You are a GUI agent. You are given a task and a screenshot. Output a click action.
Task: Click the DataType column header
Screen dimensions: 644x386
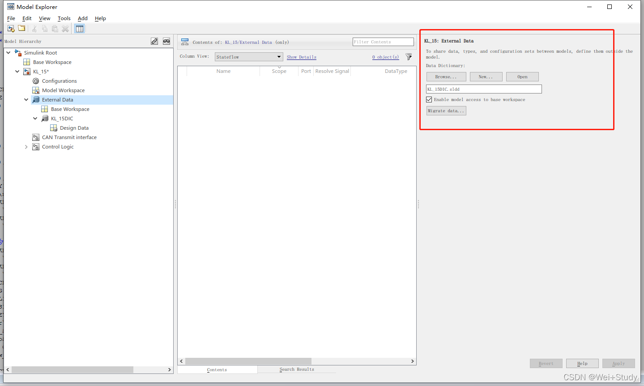pos(396,71)
